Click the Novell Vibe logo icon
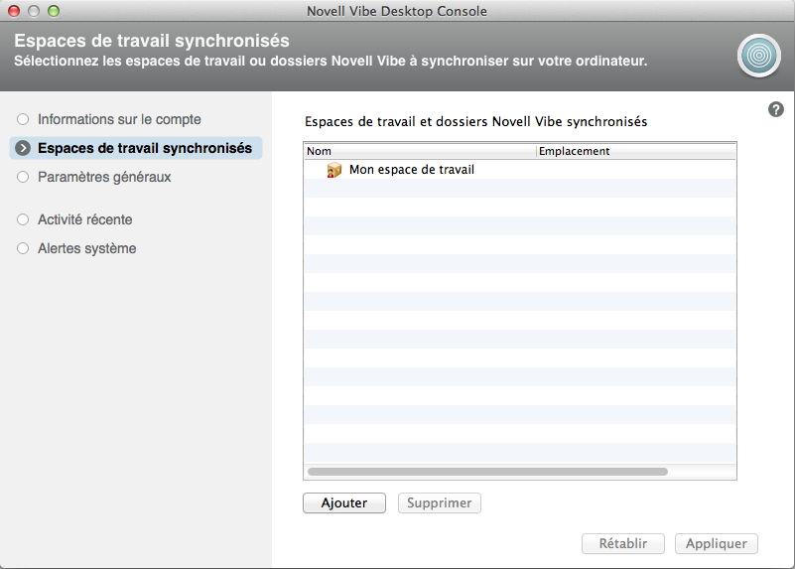 tap(758, 55)
